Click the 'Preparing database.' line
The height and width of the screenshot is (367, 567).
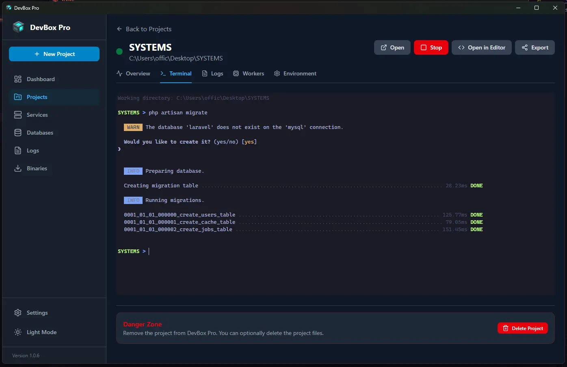pos(175,171)
